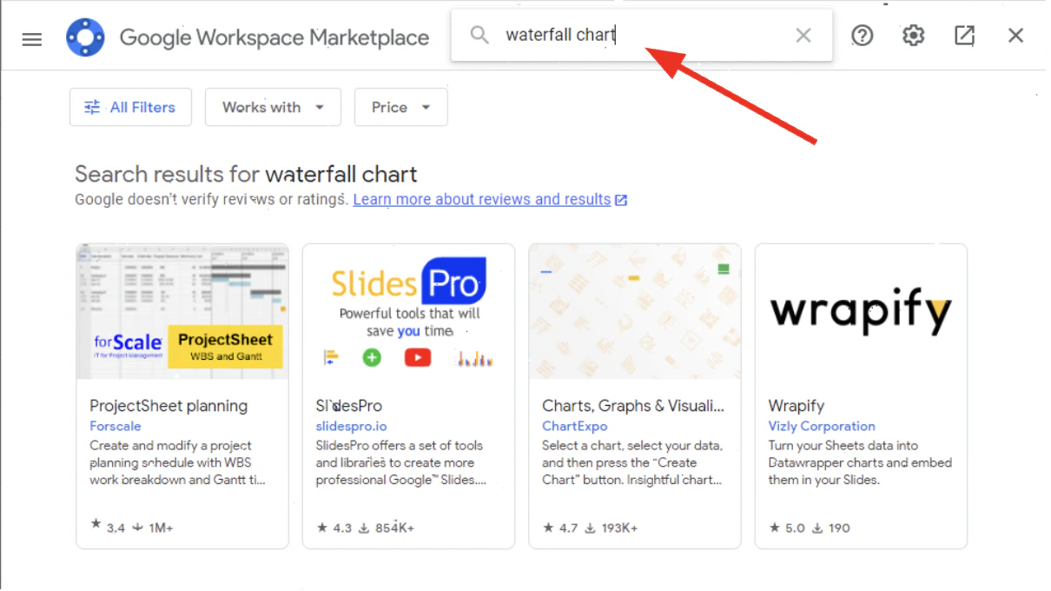The image size is (1051, 591).
Task: Click the ChartExpo 4.7 star rating
Action: pyautogui.click(x=560, y=528)
